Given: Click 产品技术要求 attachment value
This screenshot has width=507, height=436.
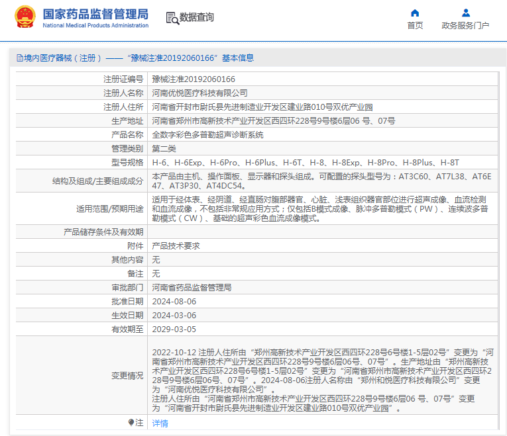Looking at the screenshot, I should point(176,246).
